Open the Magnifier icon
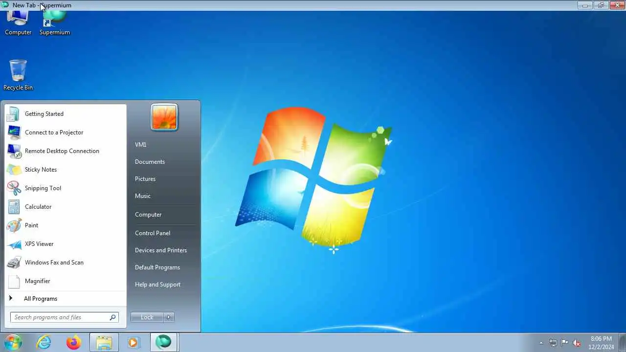Viewport: 626px width, 352px height. click(x=14, y=281)
